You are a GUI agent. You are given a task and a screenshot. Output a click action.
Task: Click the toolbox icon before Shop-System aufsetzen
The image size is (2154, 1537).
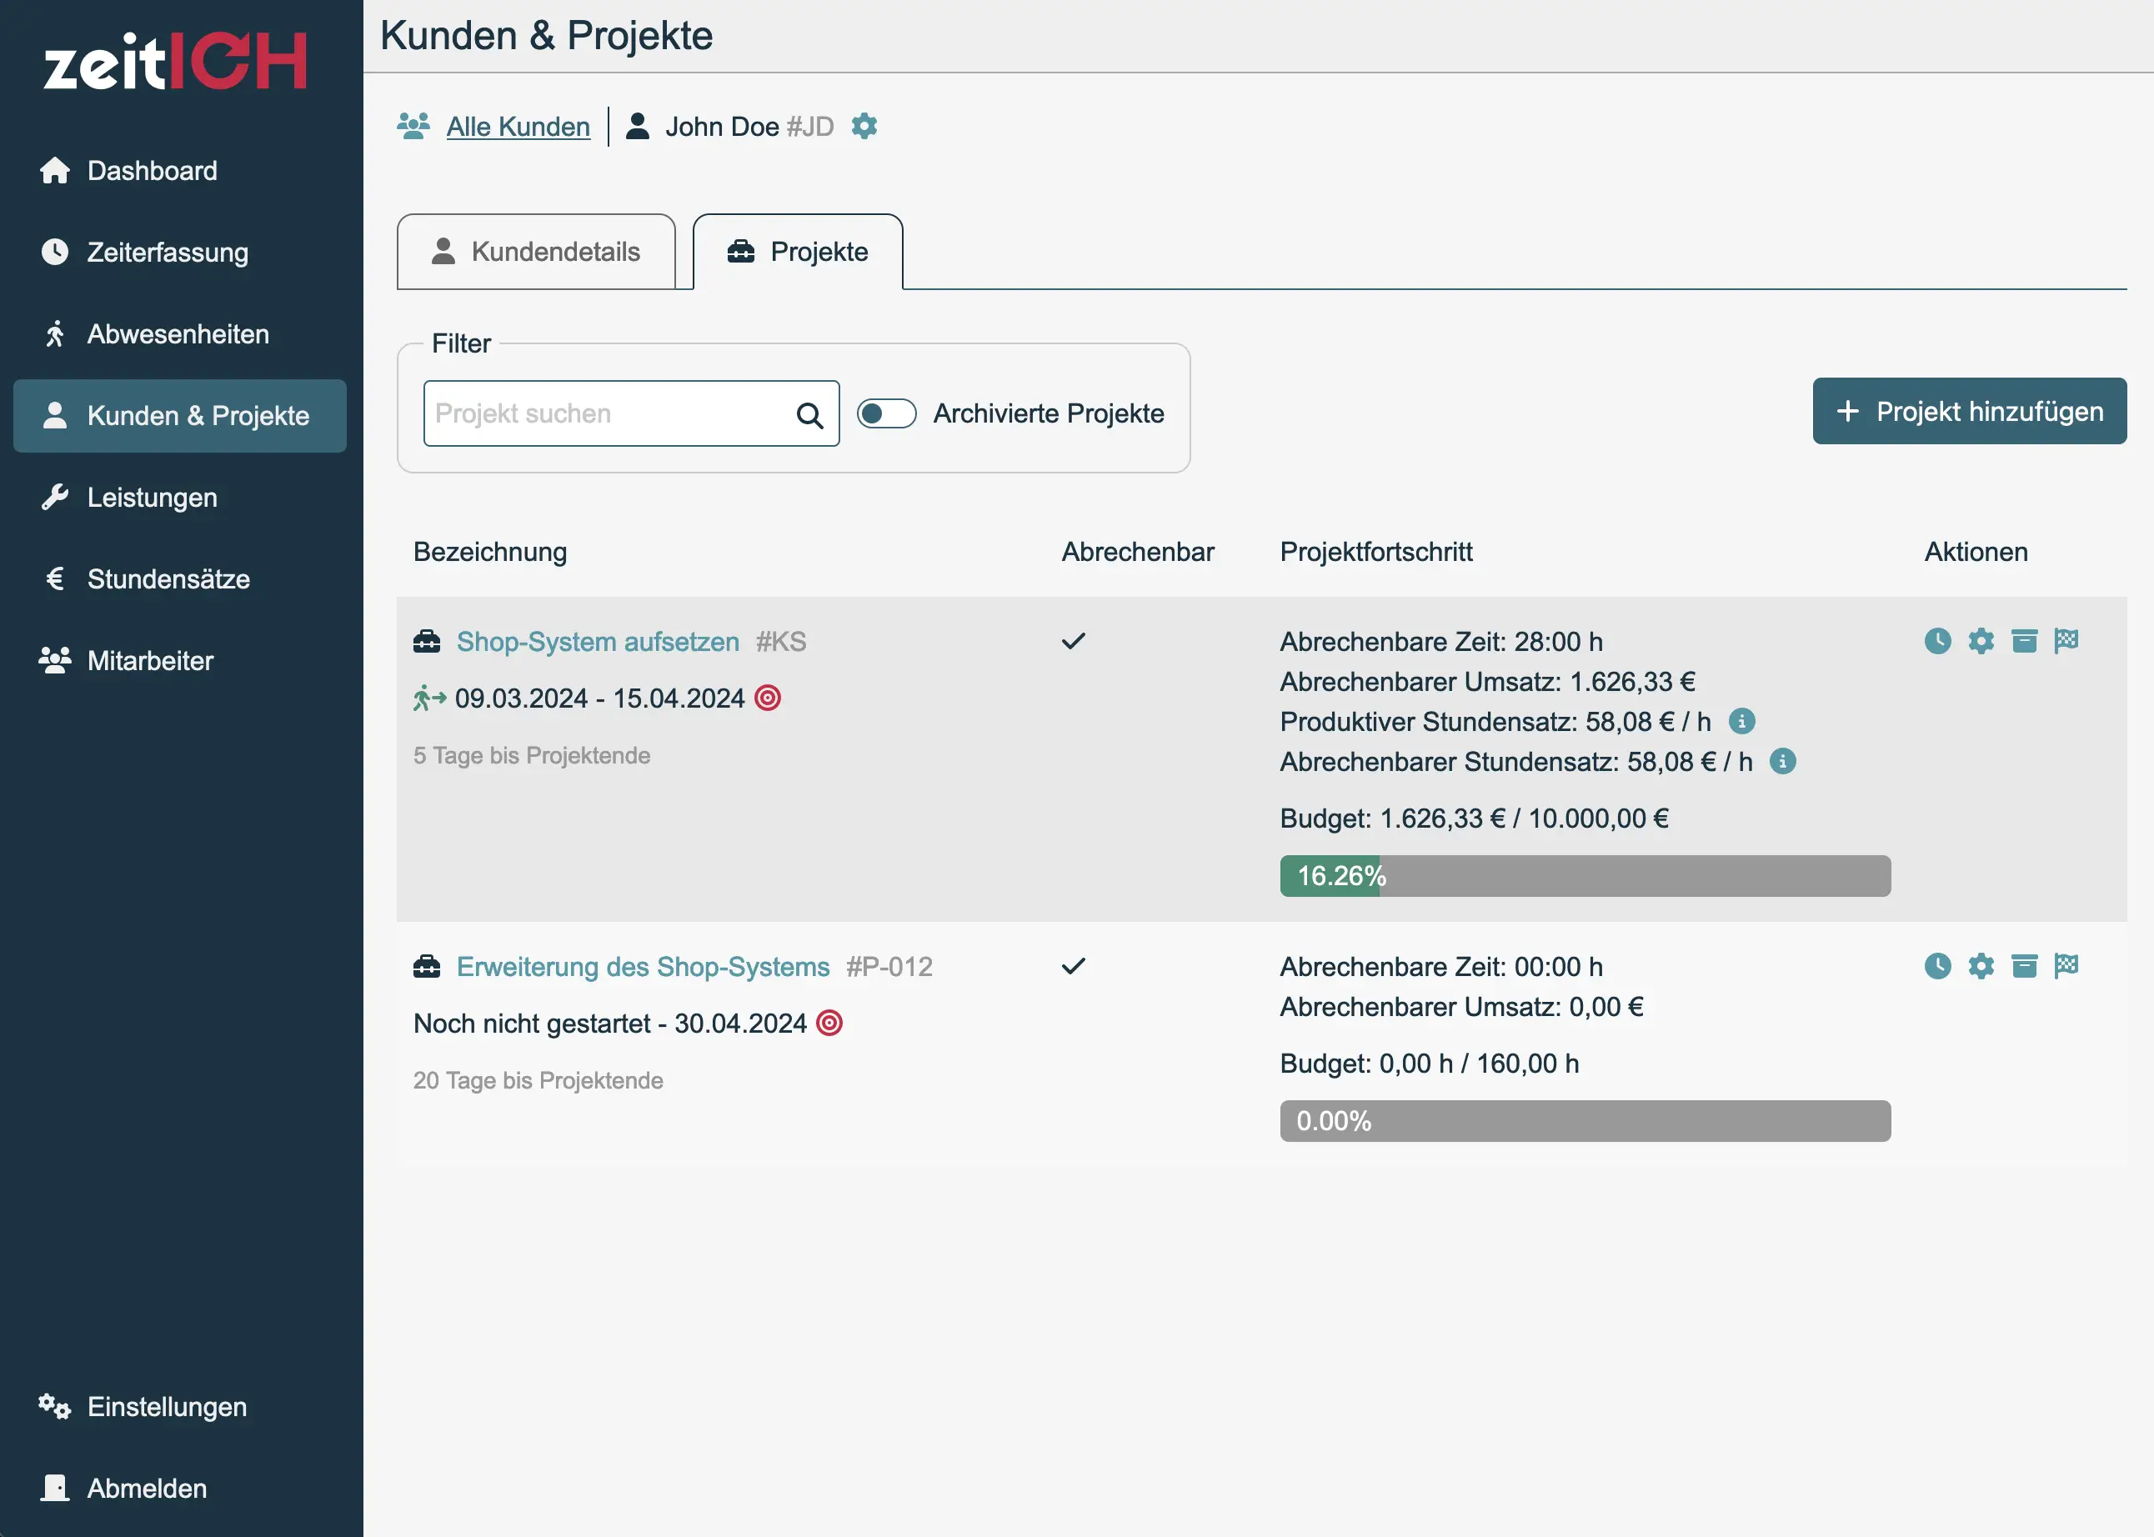pos(427,642)
